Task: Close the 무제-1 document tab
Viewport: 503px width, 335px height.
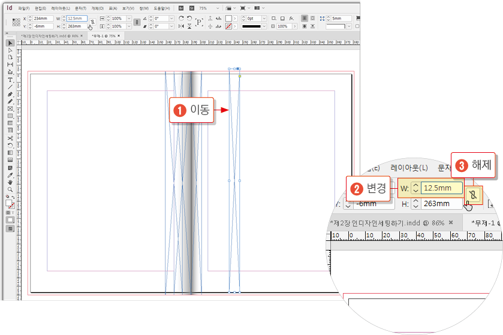Action: (119, 35)
